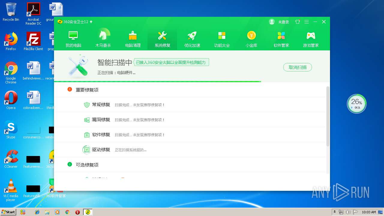Image resolution: width=384 pixels, height=216 pixels.
Task: Open the Start menu
Action: 8,212
